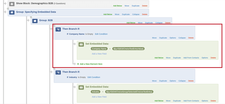
Task: Delete the Industry branch
Action: (x=191, y=81)
